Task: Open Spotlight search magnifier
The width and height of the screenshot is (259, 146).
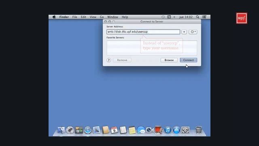Action: click(x=197, y=17)
